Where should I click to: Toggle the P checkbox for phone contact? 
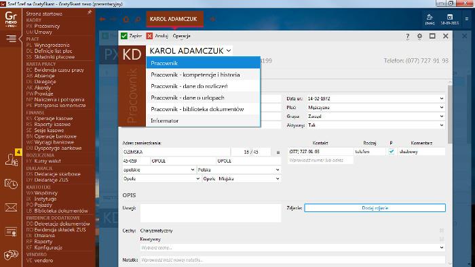click(392, 151)
